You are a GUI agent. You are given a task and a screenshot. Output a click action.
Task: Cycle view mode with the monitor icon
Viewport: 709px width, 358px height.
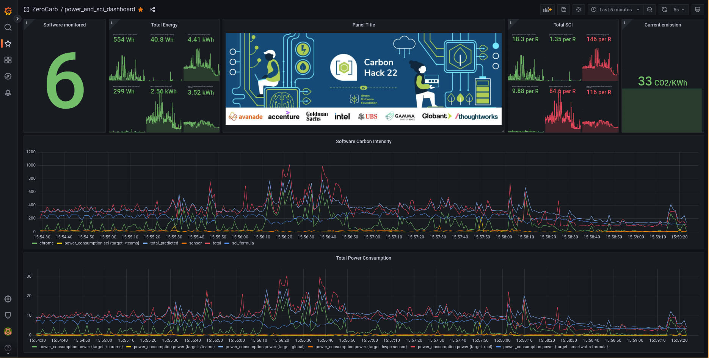point(698,9)
